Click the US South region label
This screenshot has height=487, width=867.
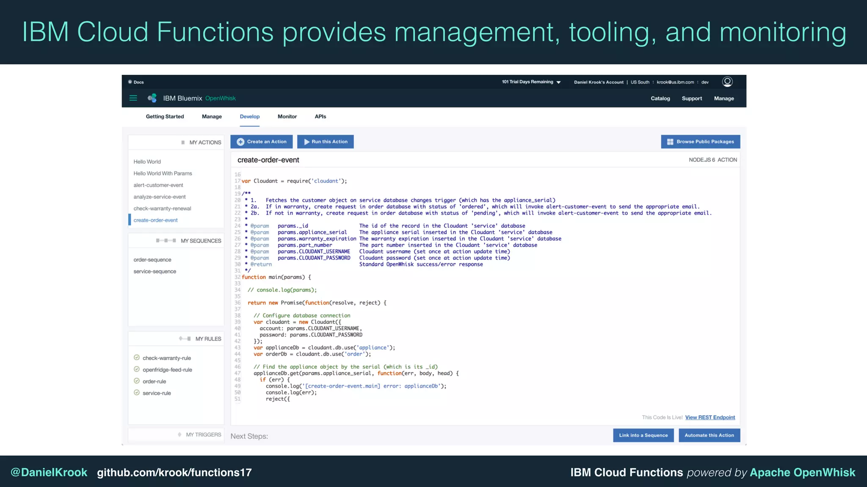640,82
